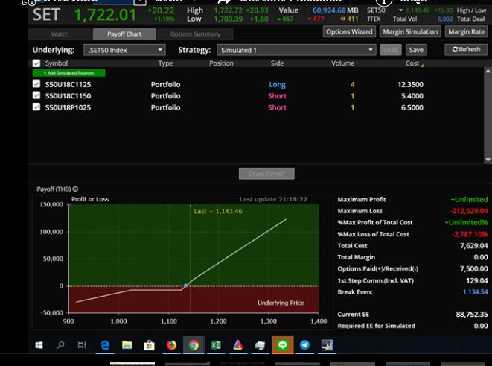This screenshot has height=366, width=492.
Task: Open Margin Simulation
Action: (410, 32)
